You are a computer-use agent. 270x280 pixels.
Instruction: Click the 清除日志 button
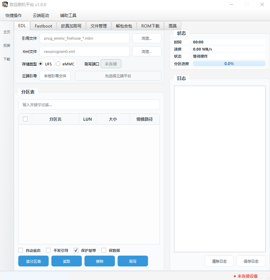pos(219,261)
